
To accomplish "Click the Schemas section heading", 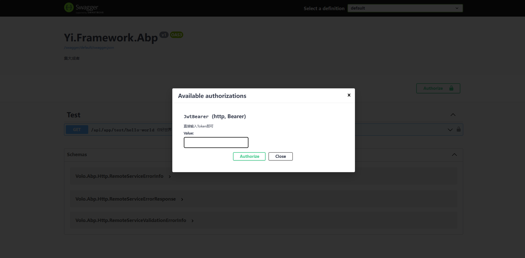I will [x=77, y=154].
